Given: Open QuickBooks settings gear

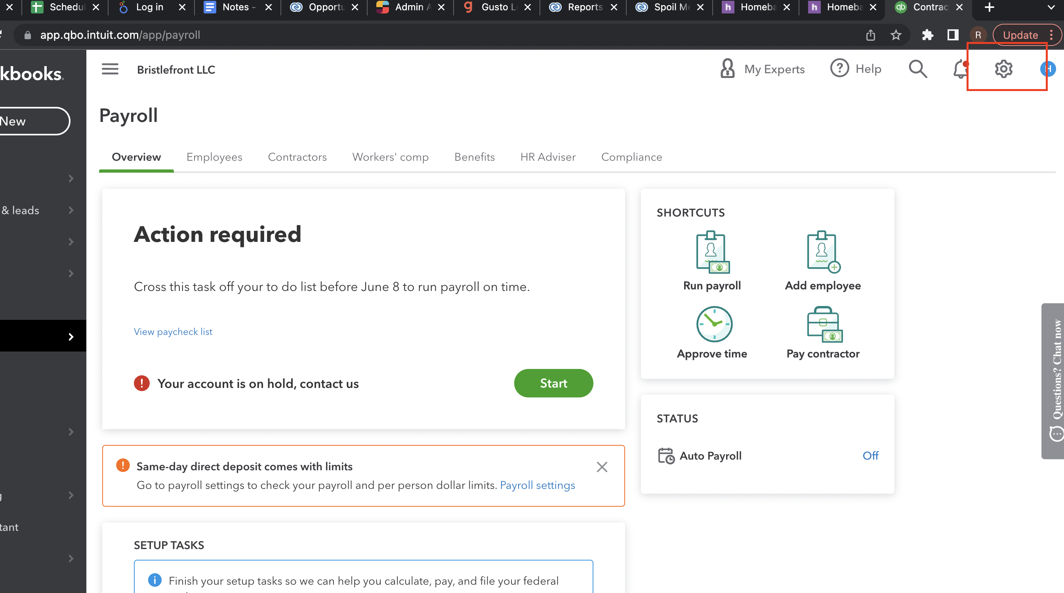Looking at the screenshot, I should click(x=1003, y=69).
